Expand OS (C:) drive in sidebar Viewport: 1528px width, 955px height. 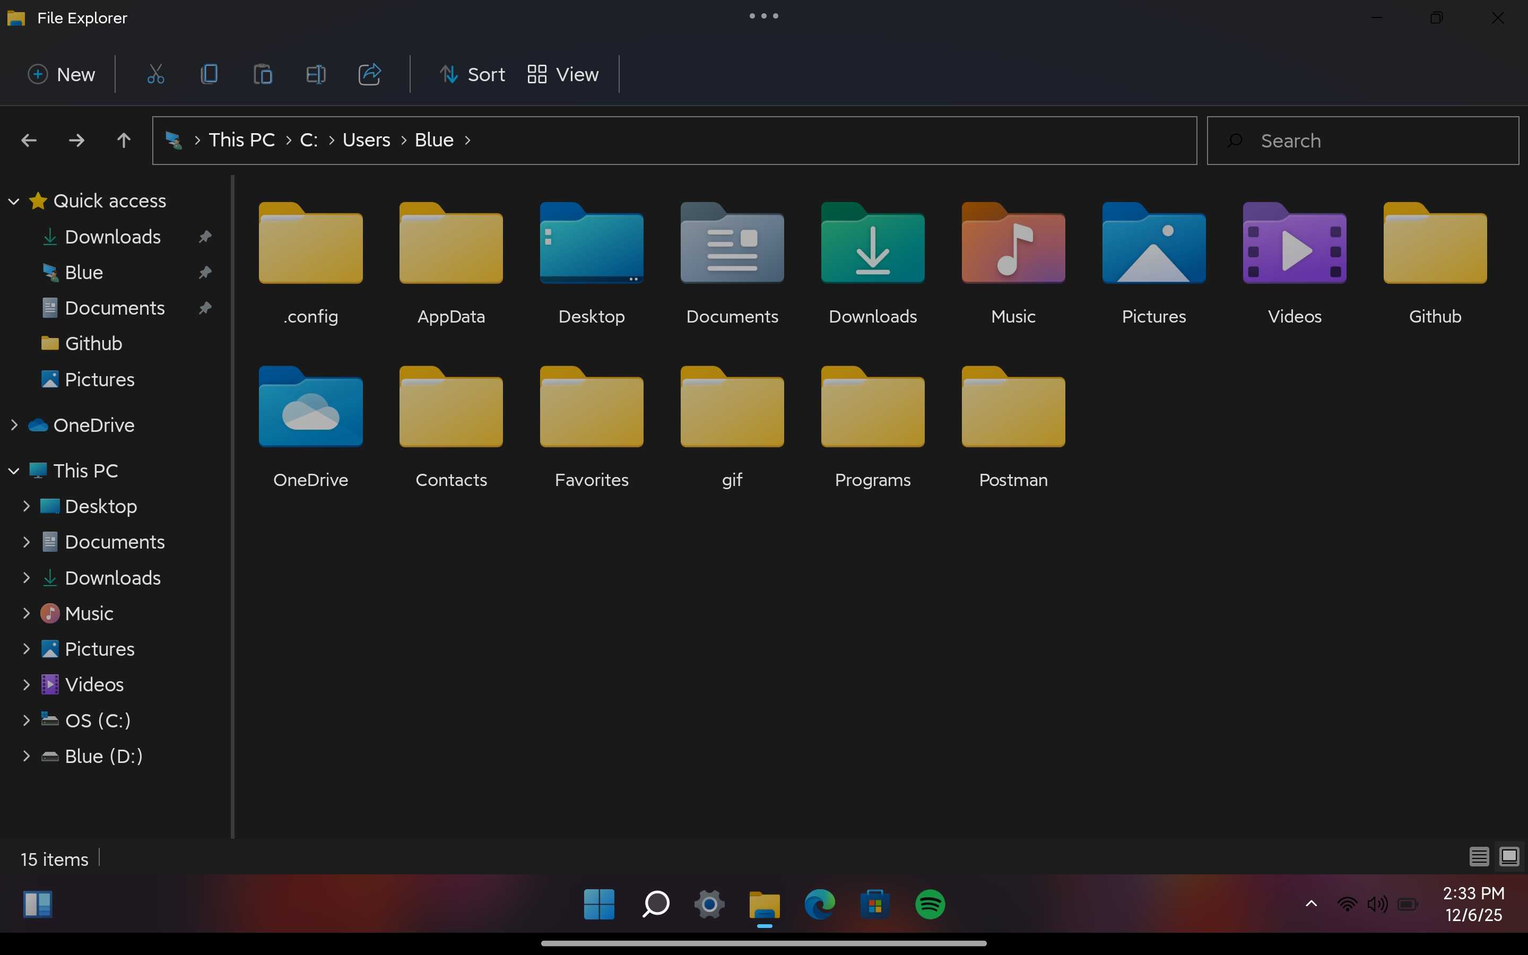click(x=26, y=720)
